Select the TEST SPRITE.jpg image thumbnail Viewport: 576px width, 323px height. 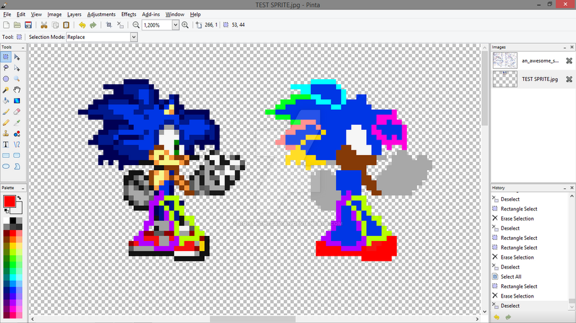point(505,79)
